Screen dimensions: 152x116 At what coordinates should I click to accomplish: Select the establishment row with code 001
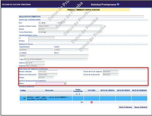point(84,98)
